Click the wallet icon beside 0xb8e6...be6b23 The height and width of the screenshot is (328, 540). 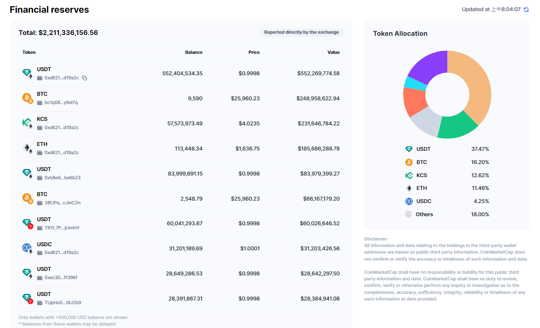(x=40, y=178)
